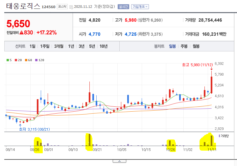Screen dimensions: 237x166
Task: Click the high price value 5,980
Action: tap(130, 20)
